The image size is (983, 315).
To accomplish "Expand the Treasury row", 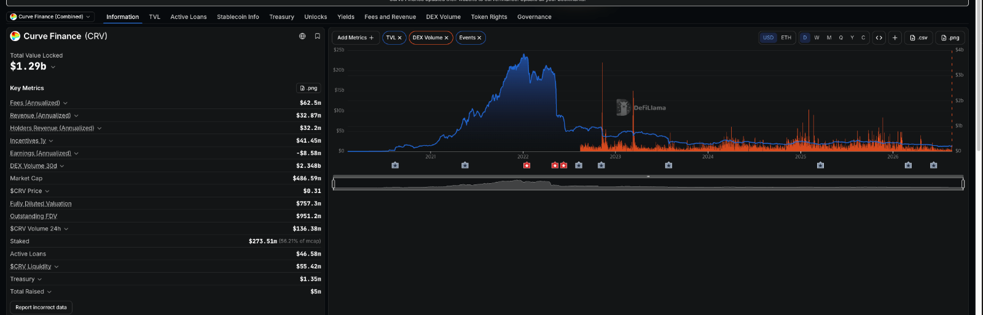I will click(40, 279).
